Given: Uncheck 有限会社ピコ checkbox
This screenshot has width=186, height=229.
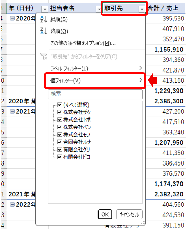Looking at the screenshot, I should pyautogui.click(x=60, y=157).
